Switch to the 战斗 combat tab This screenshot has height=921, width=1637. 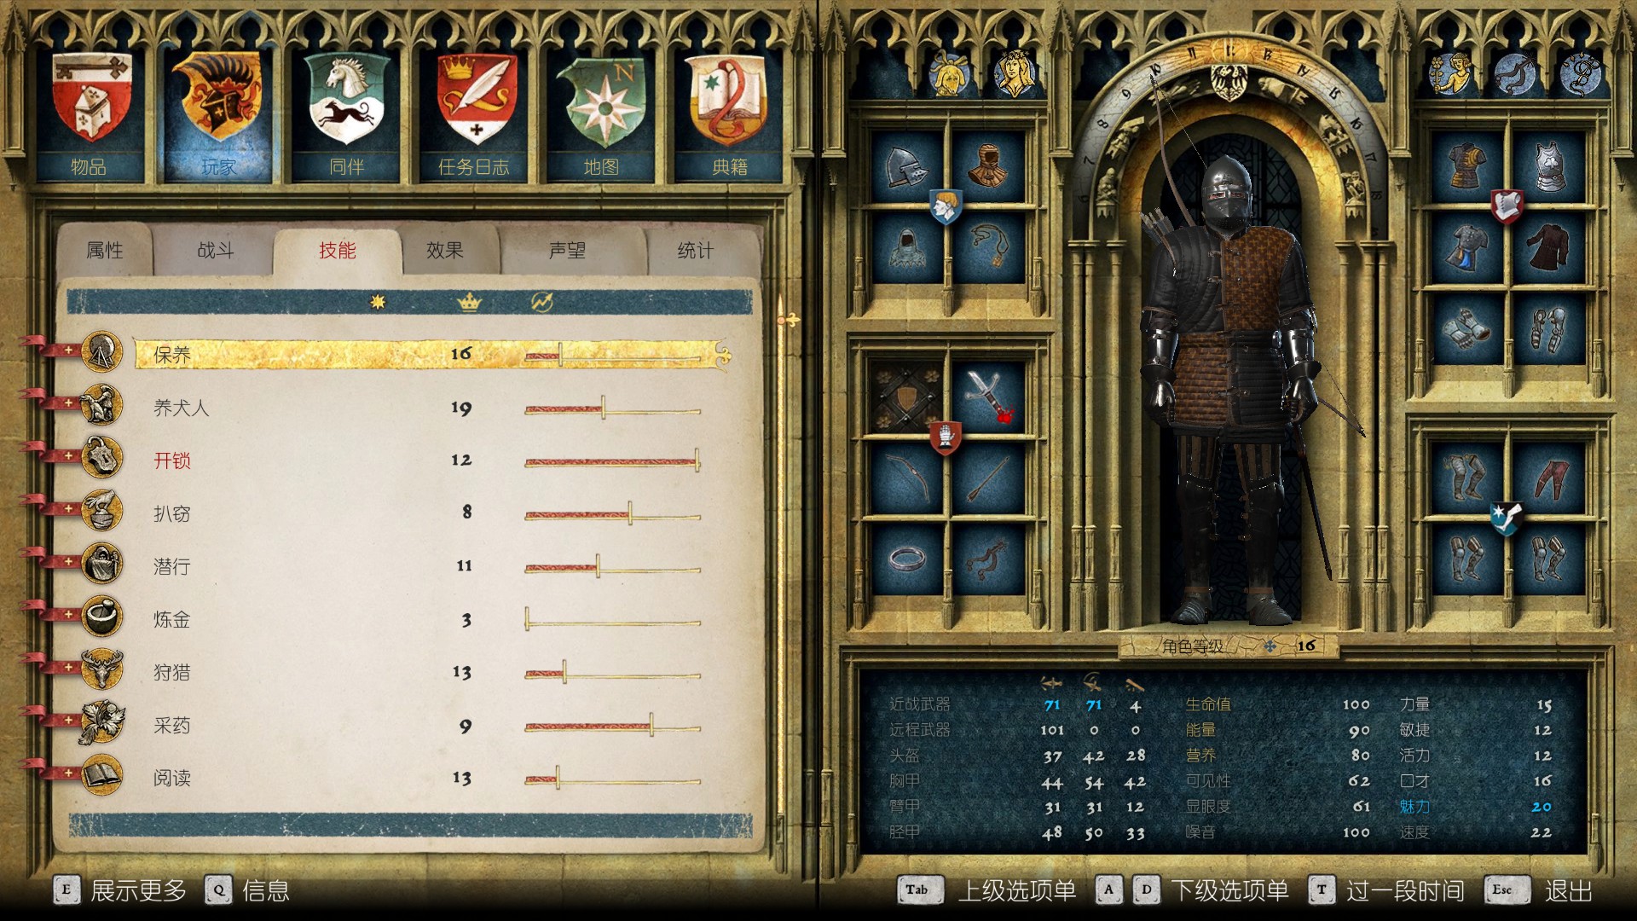(x=215, y=251)
